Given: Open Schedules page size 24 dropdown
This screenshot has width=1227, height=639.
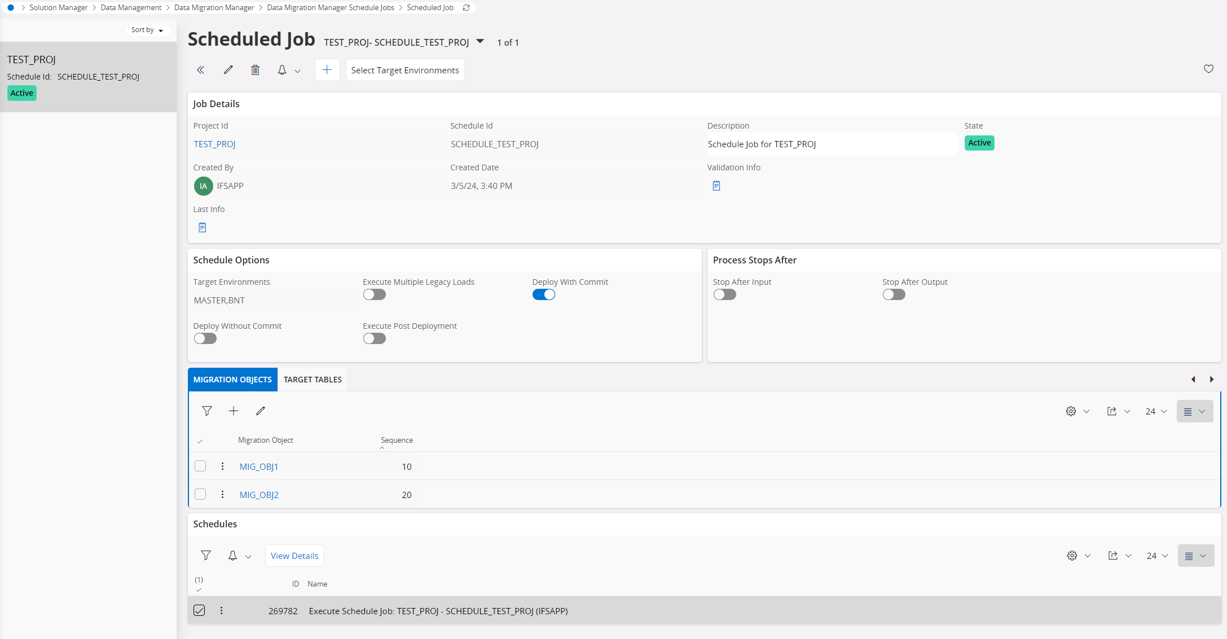Looking at the screenshot, I should tap(1156, 556).
